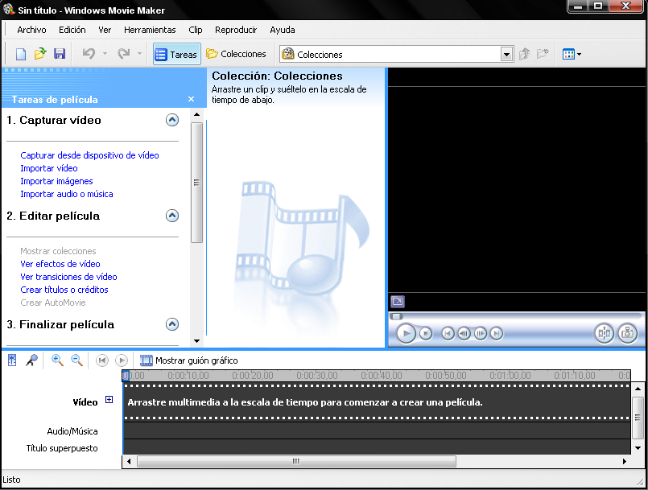648x490 pixels.
Task: Click Importar audio o música link
Action: pos(67,194)
